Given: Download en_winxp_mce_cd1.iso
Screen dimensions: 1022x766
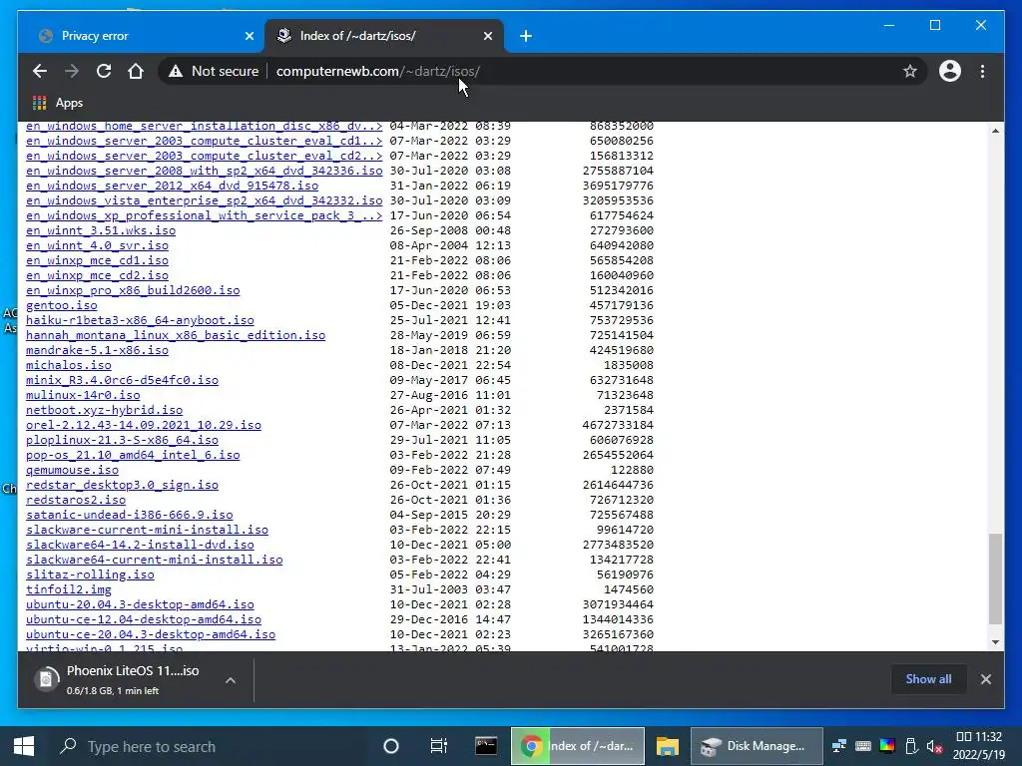Looking at the screenshot, I should tap(97, 260).
